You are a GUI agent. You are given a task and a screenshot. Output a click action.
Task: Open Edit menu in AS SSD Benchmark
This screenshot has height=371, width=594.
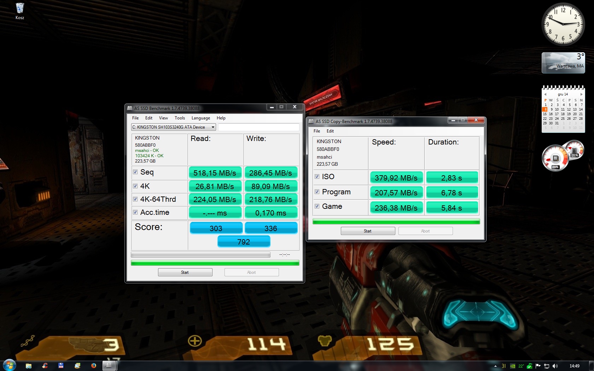click(x=149, y=118)
